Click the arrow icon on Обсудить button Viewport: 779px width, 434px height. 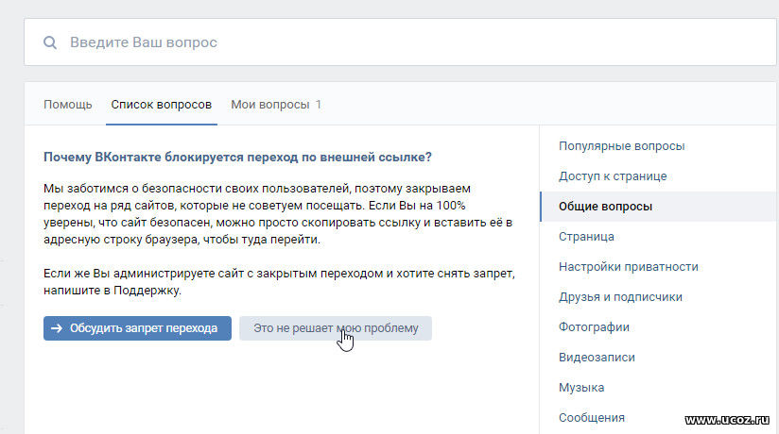tap(57, 328)
